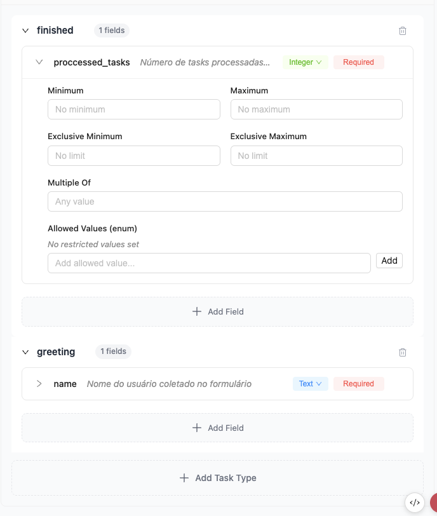Image resolution: width=437 pixels, height=516 pixels.
Task: Delete the greeting task type via trash icon
Action: click(403, 351)
